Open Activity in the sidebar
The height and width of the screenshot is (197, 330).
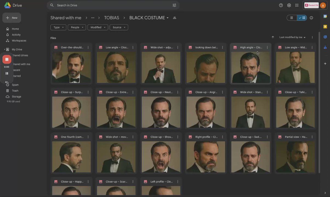point(16,35)
